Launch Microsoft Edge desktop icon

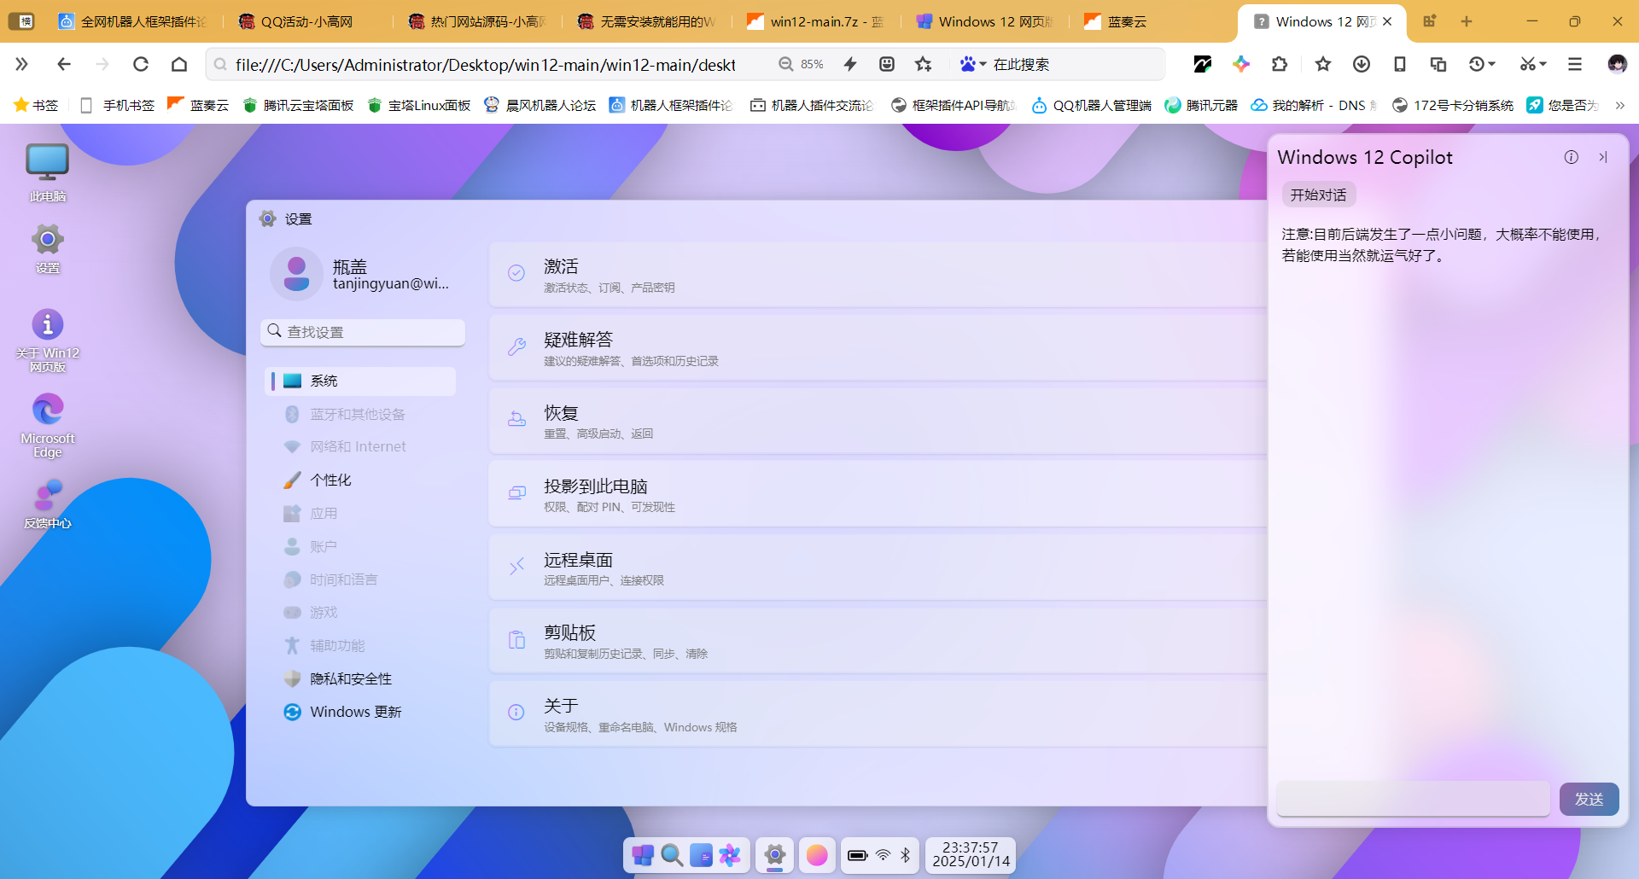[48, 425]
